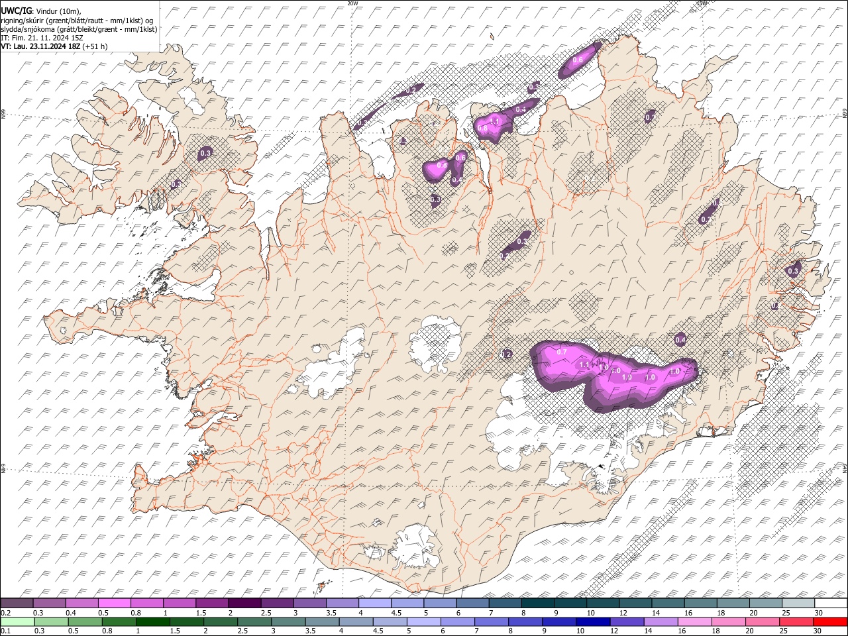The height and width of the screenshot is (636, 848).
Task: Click the bold 'UWC/IG' heading text
Action: (x=16, y=11)
